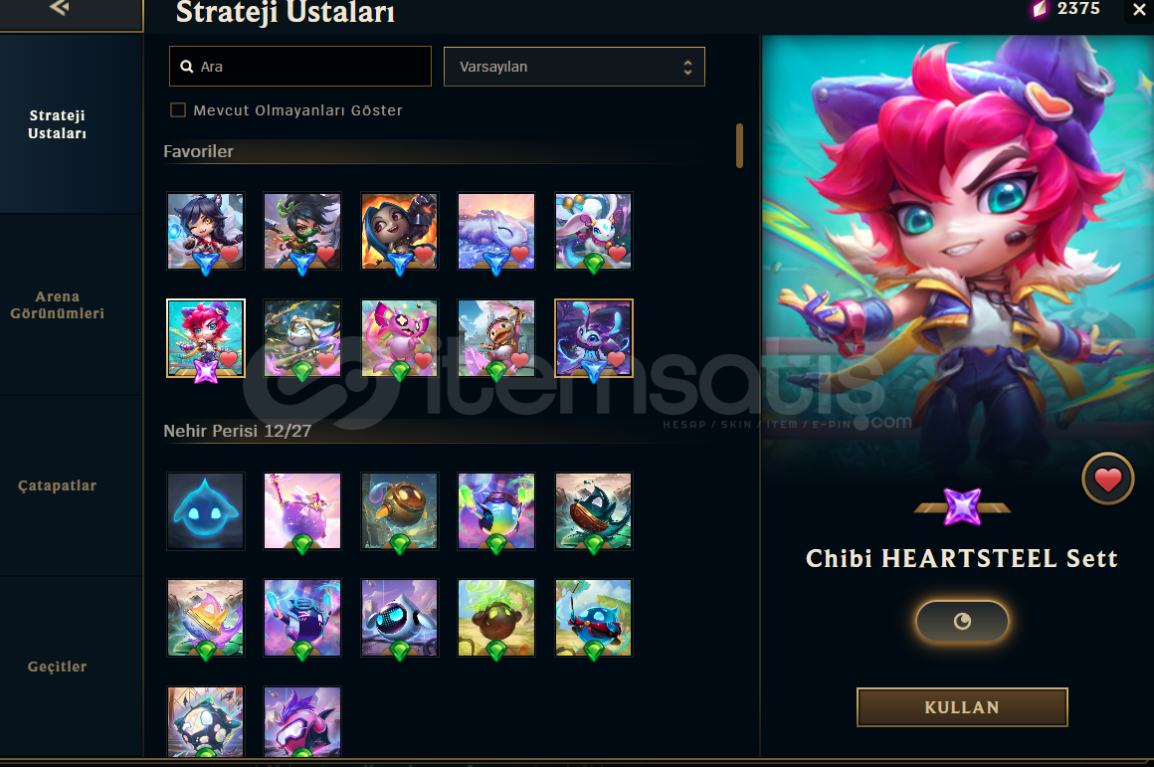The height and width of the screenshot is (767, 1154).
Task: Open the Varsayılan sort dropdown
Action: pyautogui.click(x=574, y=67)
